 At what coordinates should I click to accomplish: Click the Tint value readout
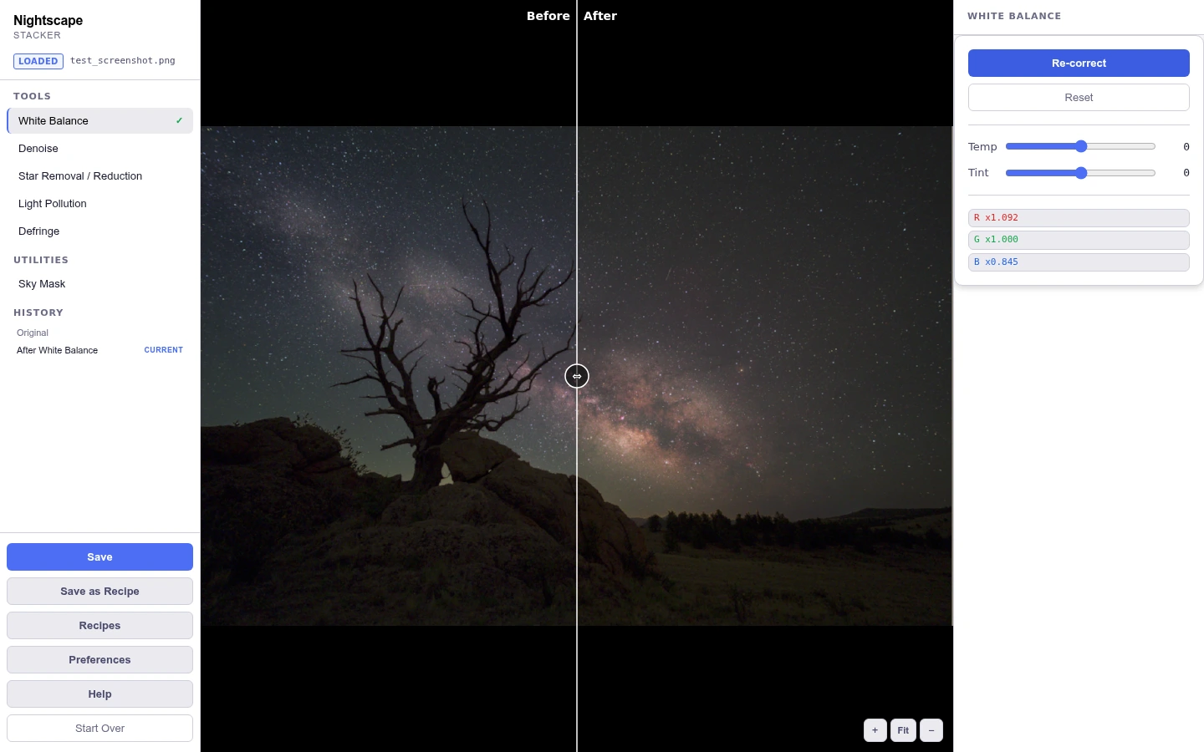(1186, 173)
